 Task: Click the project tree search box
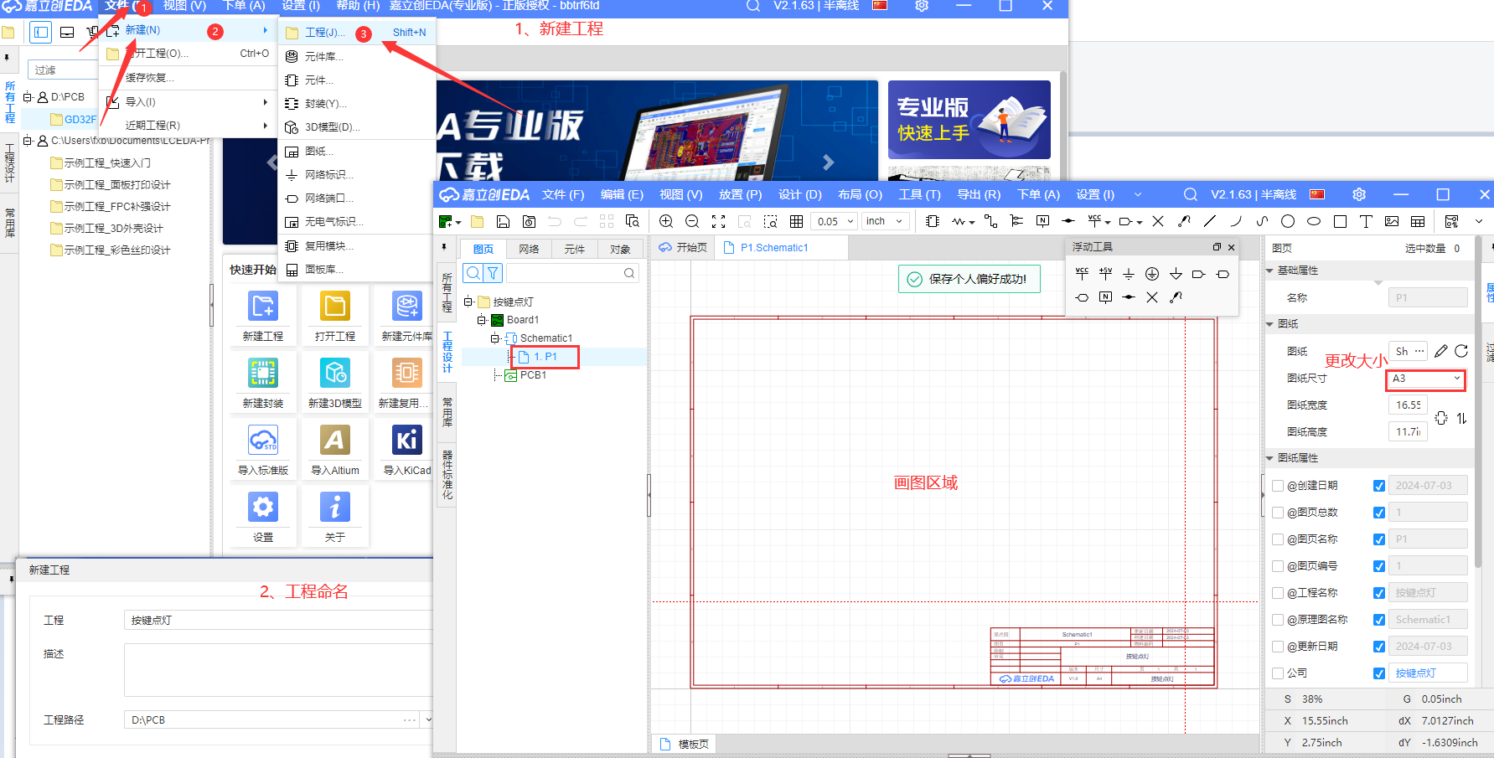tap(572, 273)
